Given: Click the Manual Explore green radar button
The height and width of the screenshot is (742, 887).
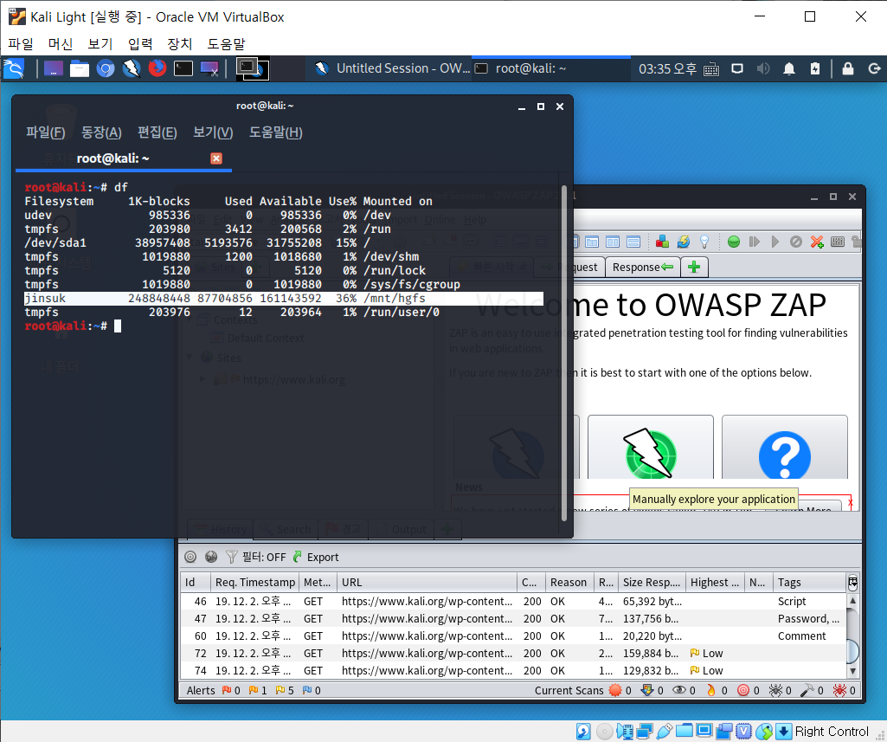Looking at the screenshot, I should [651, 448].
